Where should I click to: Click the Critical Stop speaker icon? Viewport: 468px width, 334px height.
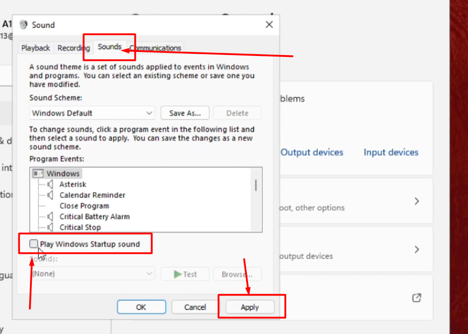tap(50, 227)
